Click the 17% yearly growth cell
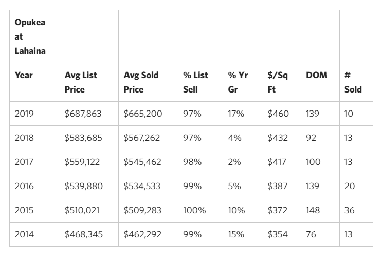Image resolution: width=383 pixels, height=258 pixels. tap(236, 114)
